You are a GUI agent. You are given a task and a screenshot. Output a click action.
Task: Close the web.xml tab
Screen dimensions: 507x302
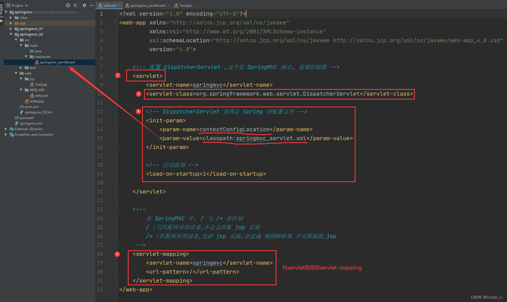tap(119, 5)
